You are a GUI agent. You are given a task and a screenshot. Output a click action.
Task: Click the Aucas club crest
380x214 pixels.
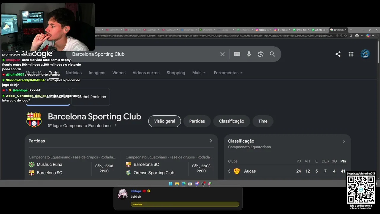pyautogui.click(x=237, y=171)
